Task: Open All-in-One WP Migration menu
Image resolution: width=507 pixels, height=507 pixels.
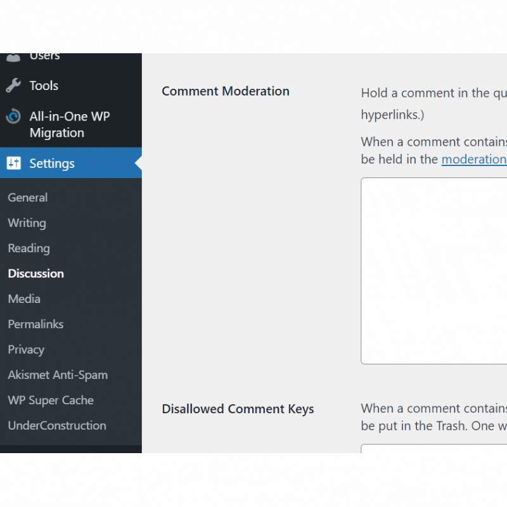Action: 71,124
